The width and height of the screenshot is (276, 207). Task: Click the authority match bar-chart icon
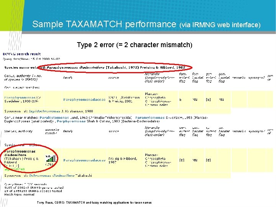click(51, 158)
